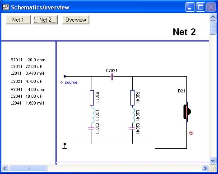Viewport: 218px width, 174px height.
Task: Click the rotated R2011 label in schematic
Action: coord(97,97)
